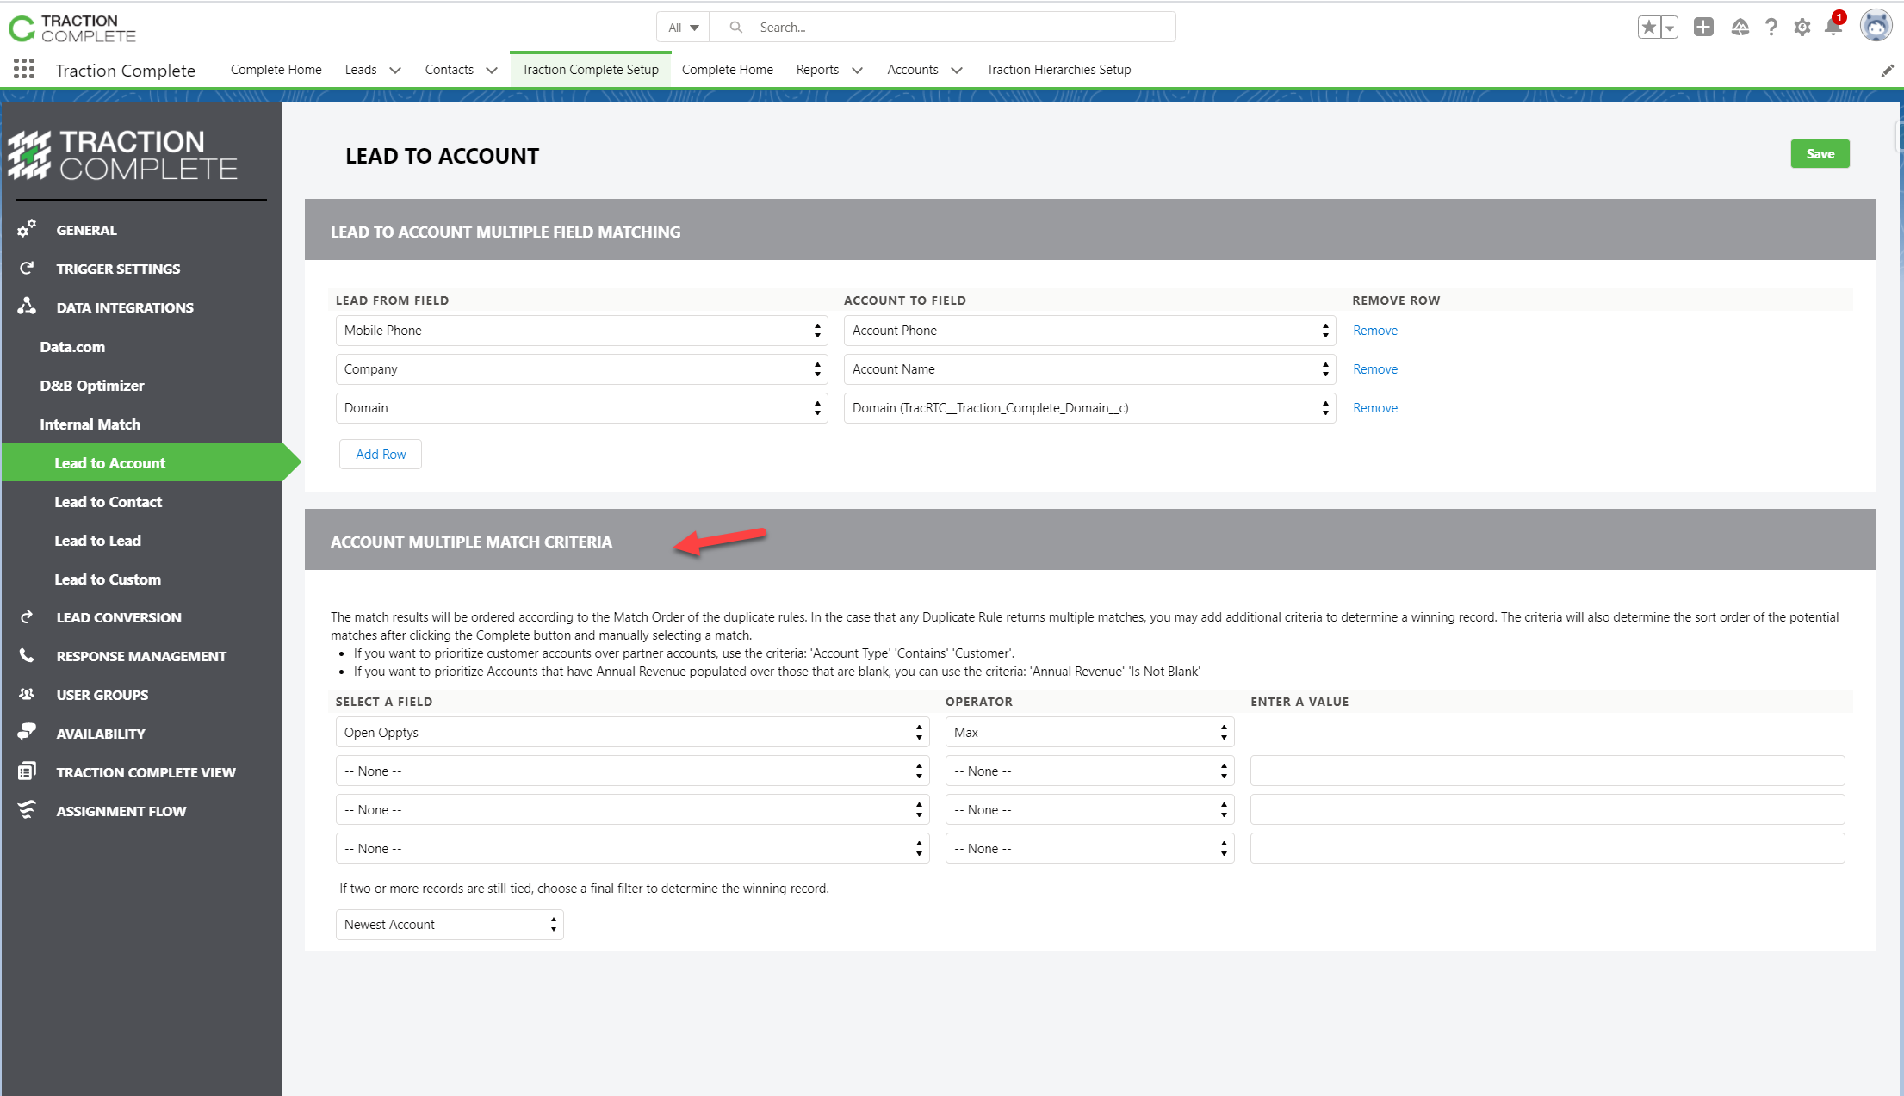1904x1096 pixels.
Task: Click the Favorites star icon
Action: pos(1649,28)
